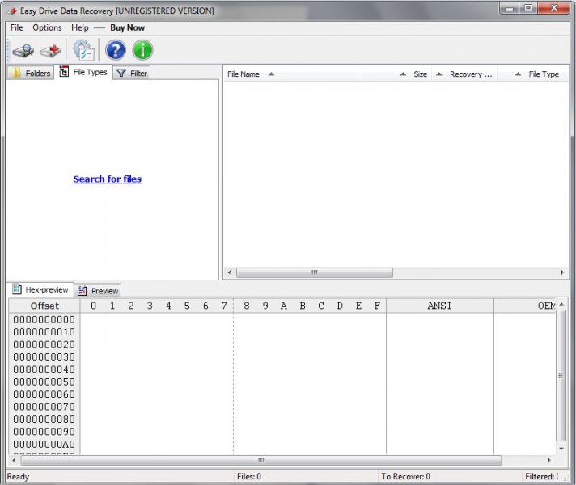The image size is (576, 485).
Task: Click the Filtered status entry
Action: (542, 477)
